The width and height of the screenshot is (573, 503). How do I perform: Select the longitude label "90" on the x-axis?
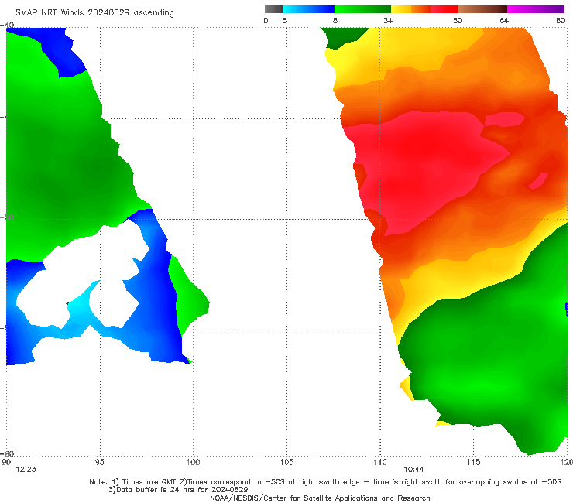6,462
